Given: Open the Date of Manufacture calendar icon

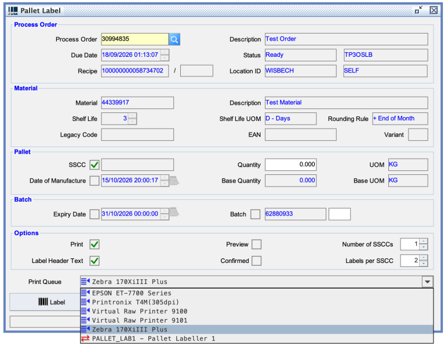Looking at the screenshot, I should pos(174,181).
